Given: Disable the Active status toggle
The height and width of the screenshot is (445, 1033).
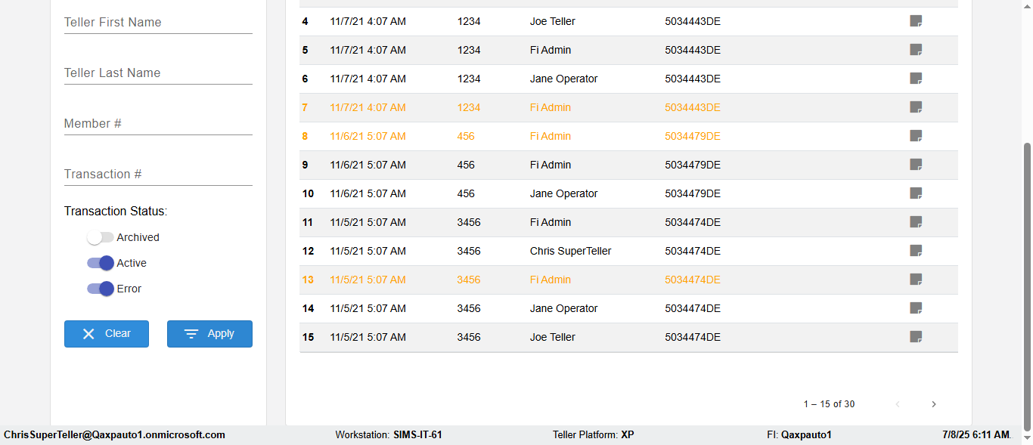Looking at the screenshot, I should [x=100, y=263].
